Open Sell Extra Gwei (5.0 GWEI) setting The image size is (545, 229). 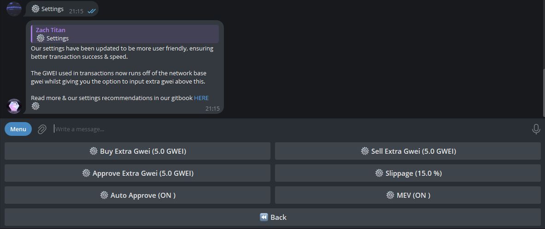(408, 151)
